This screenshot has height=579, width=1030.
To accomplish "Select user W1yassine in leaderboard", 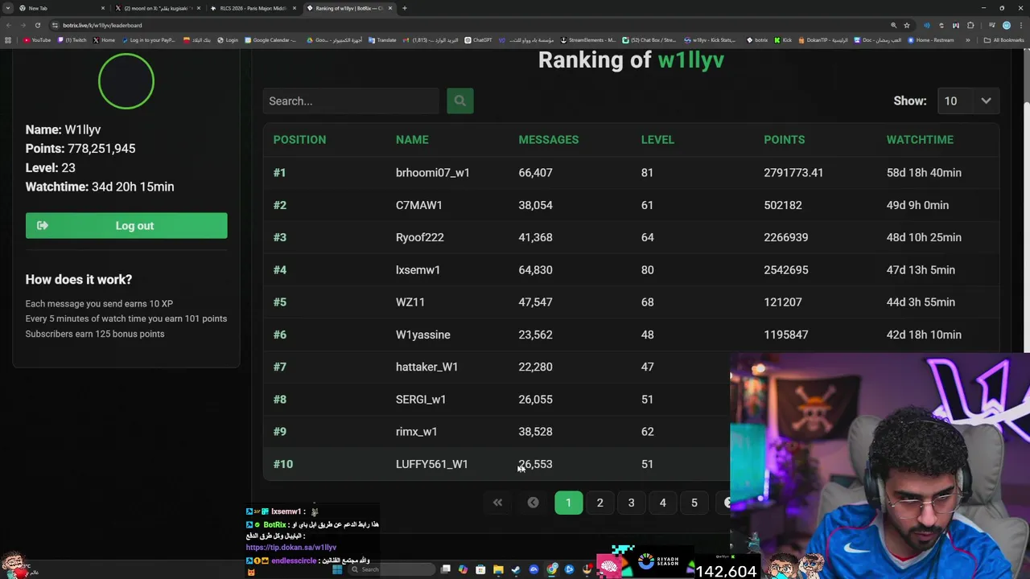I will (422, 335).
